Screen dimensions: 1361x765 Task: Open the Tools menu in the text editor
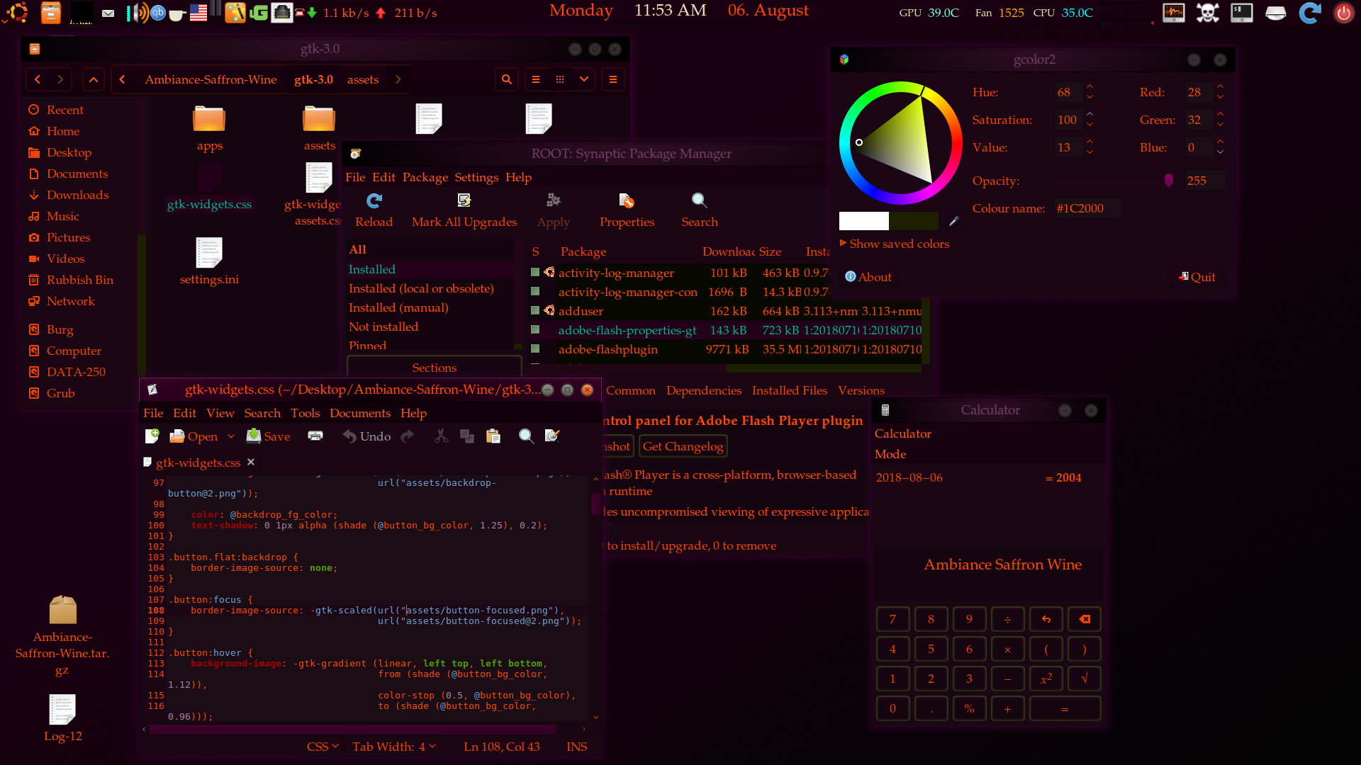click(x=305, y=413)
